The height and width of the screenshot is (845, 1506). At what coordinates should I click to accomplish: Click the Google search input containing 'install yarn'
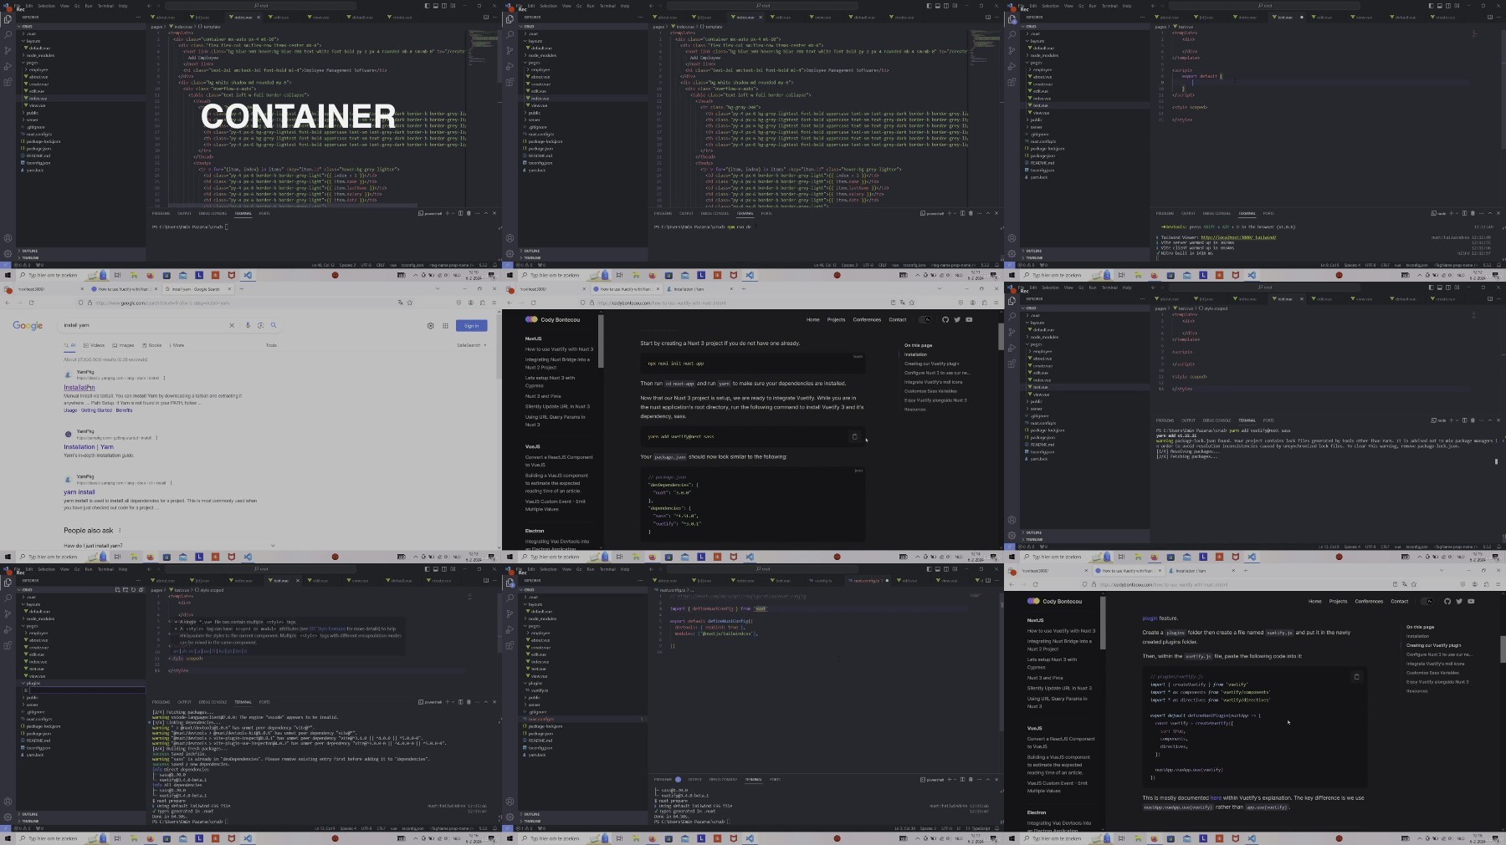click(x=144, y=325)
